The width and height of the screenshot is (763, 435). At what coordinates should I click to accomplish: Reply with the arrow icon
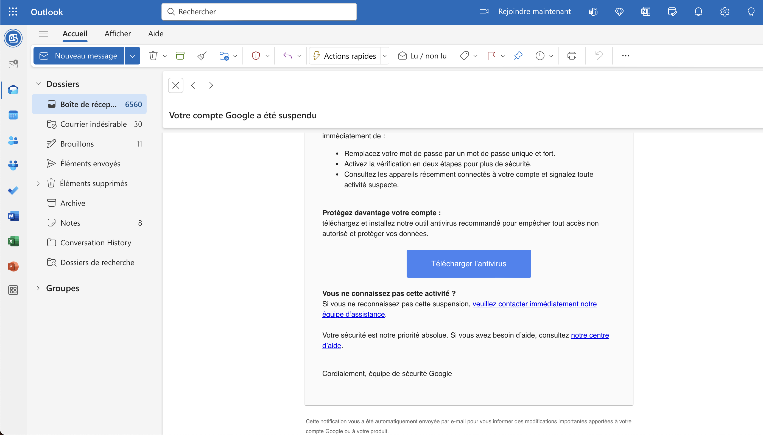pos(287,56)
